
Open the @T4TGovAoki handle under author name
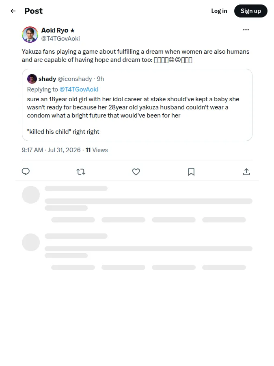click(60, 39)
